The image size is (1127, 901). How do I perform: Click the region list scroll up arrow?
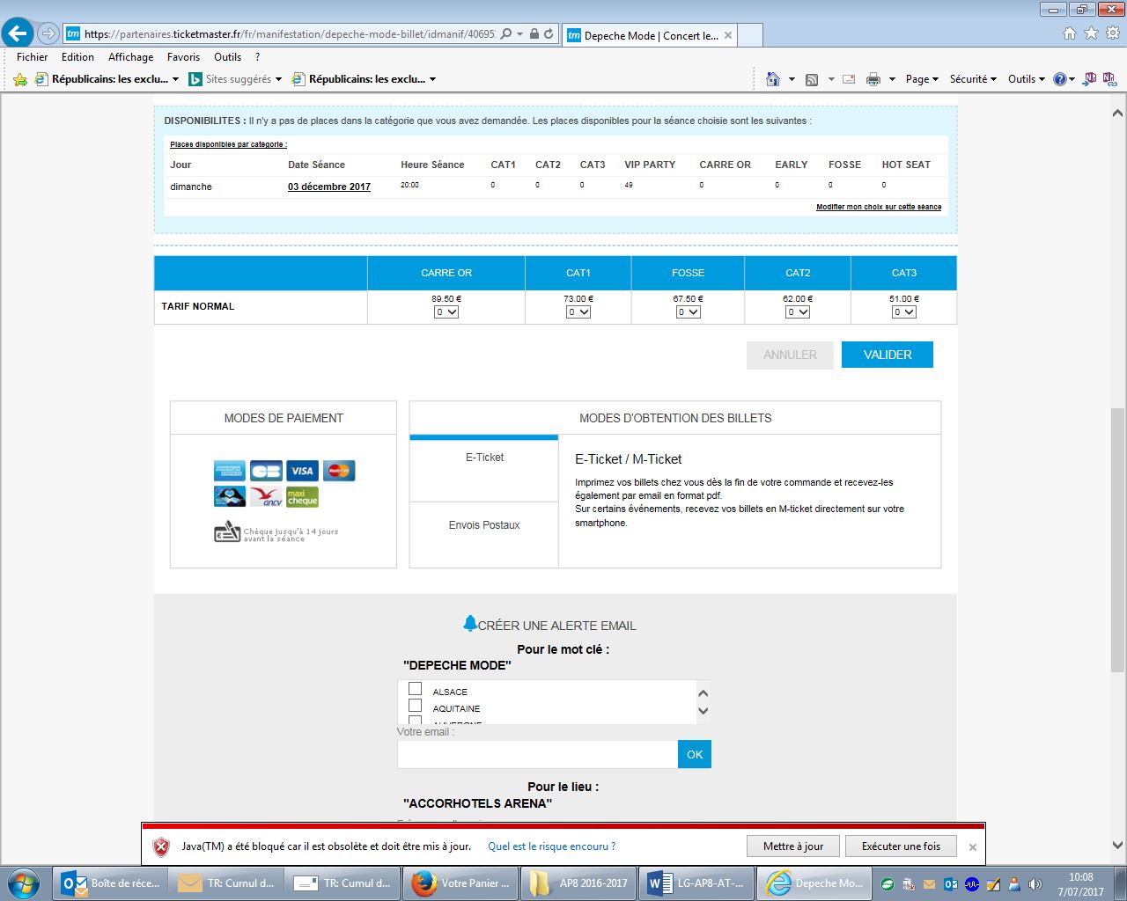click(x=703, y=692)
